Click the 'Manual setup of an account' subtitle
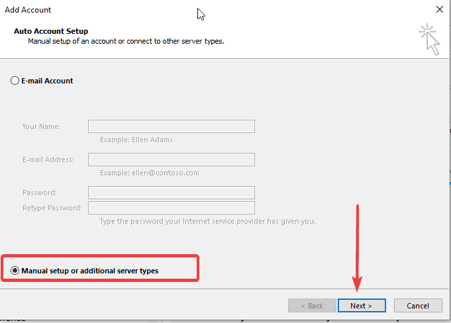 coord(126,41)
